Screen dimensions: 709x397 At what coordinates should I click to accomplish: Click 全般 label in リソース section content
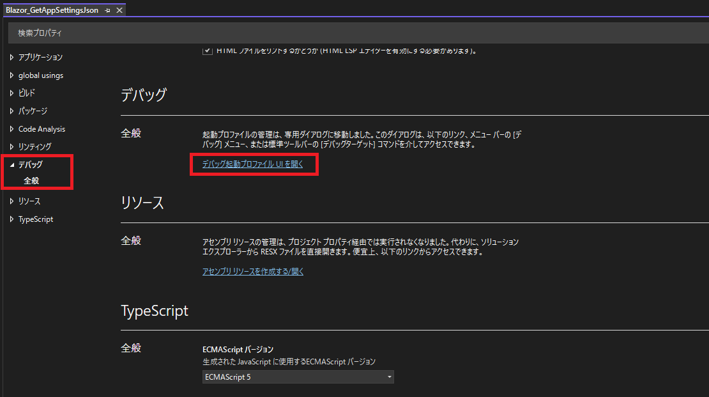click(x=131, y=240)
